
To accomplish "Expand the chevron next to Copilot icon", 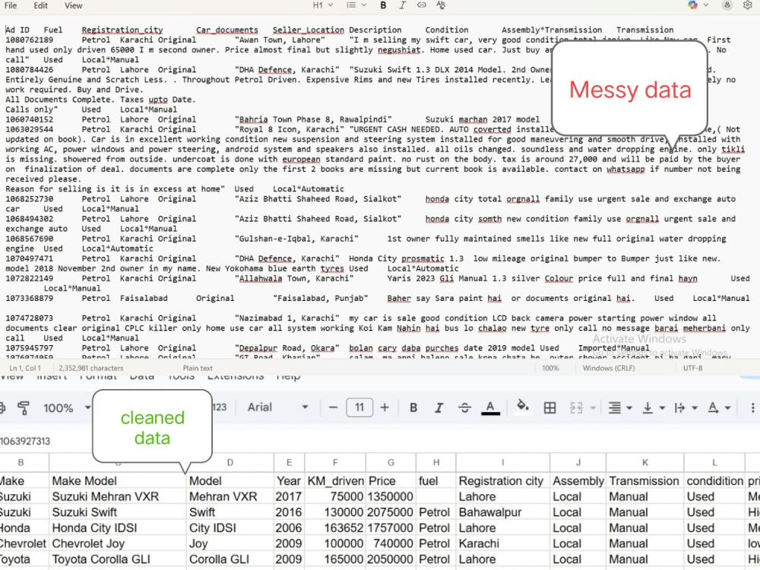I will pyautogui.click(x=706, y=5).
